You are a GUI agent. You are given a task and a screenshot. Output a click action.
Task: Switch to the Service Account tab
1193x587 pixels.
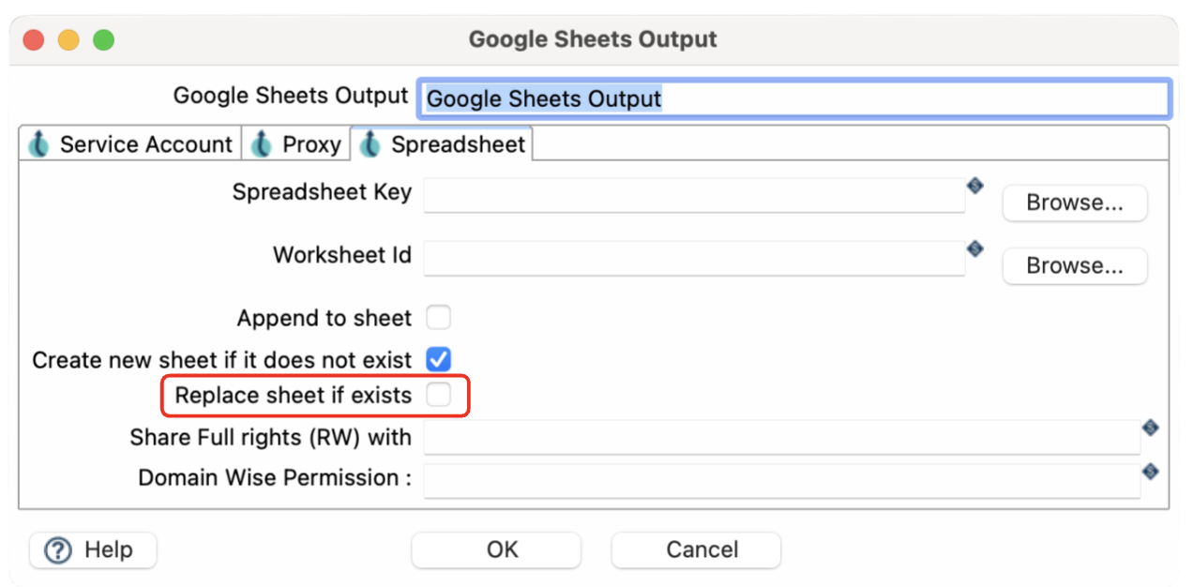[145, 144]
